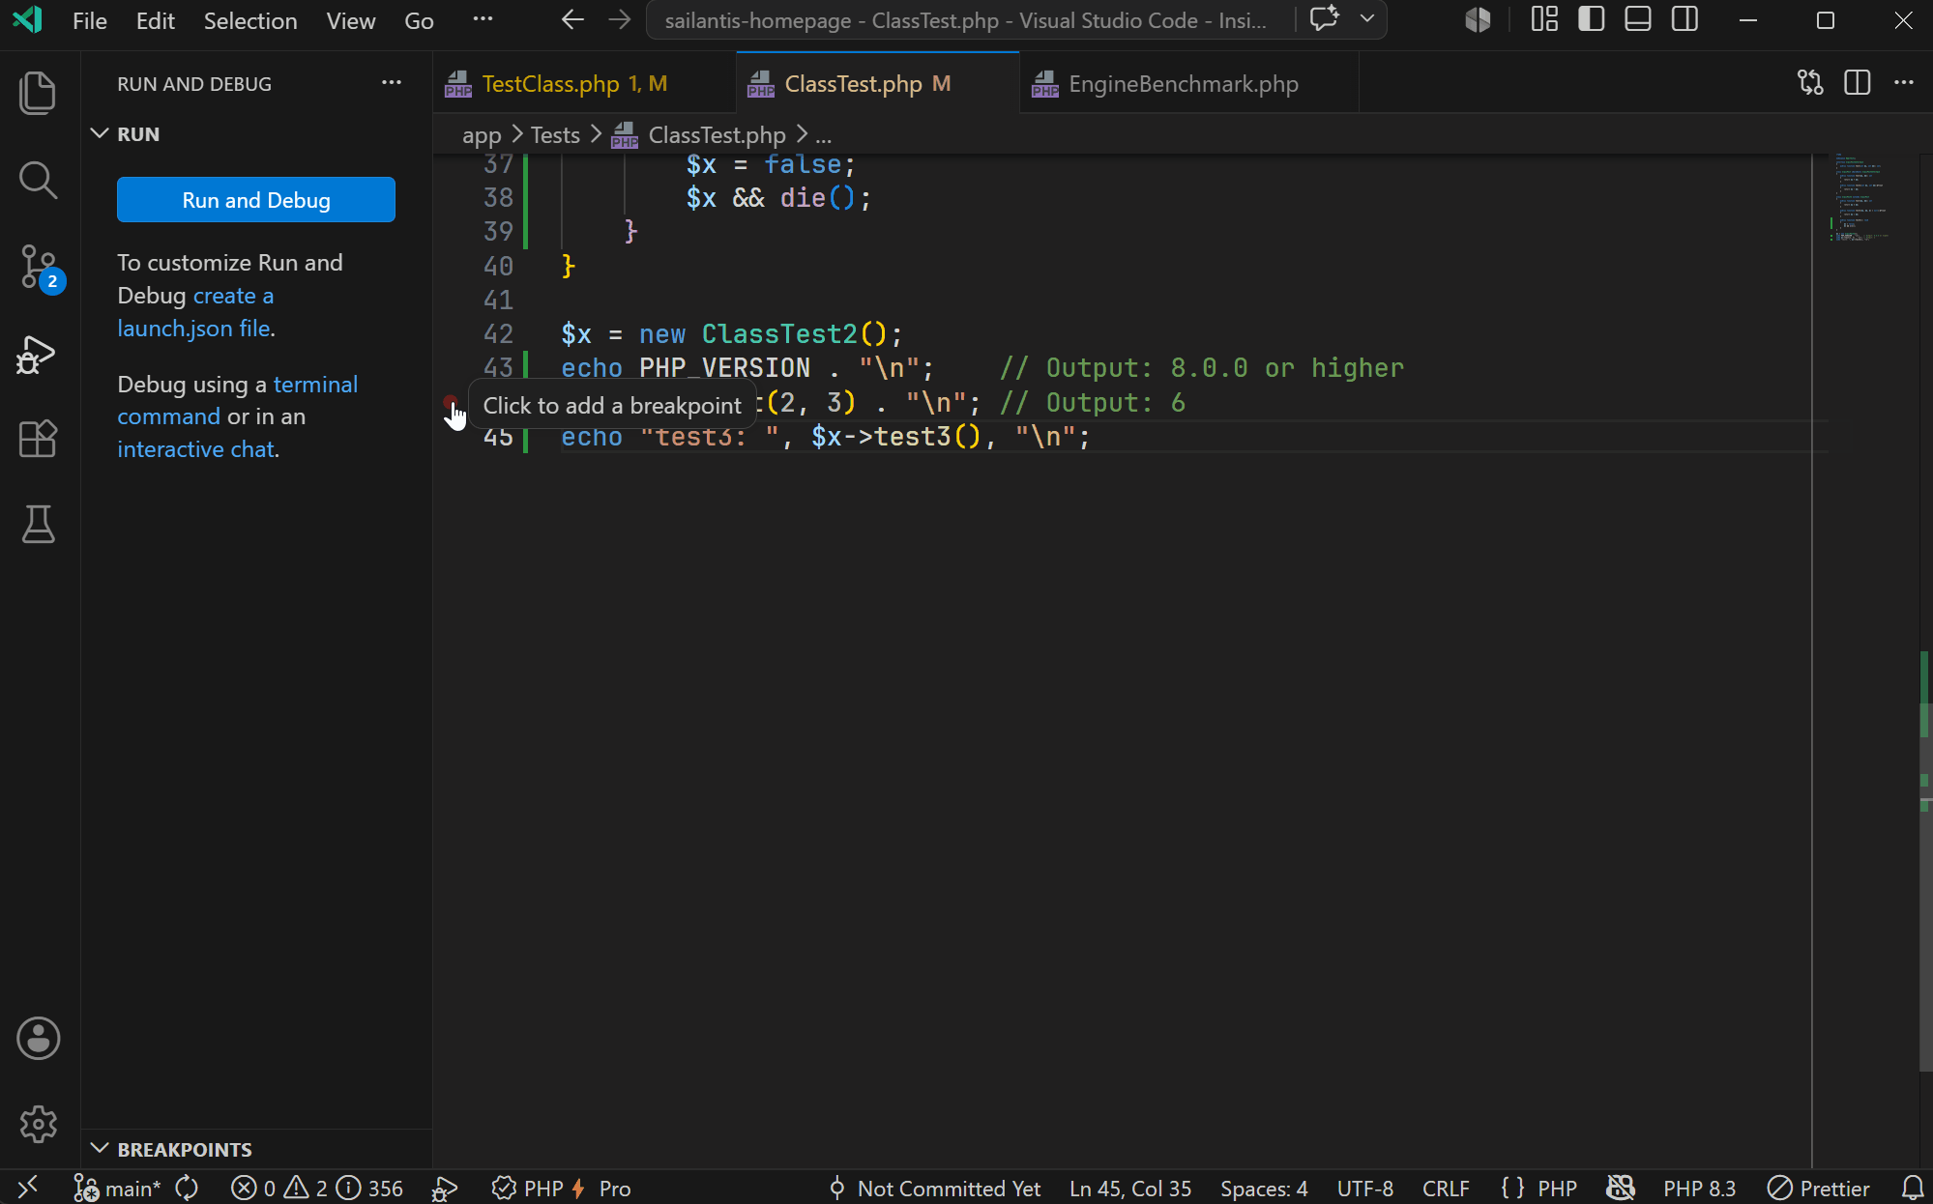Open the Testing flask view
Viewport: 1933px width, 1204px height.
pos(38,524)
